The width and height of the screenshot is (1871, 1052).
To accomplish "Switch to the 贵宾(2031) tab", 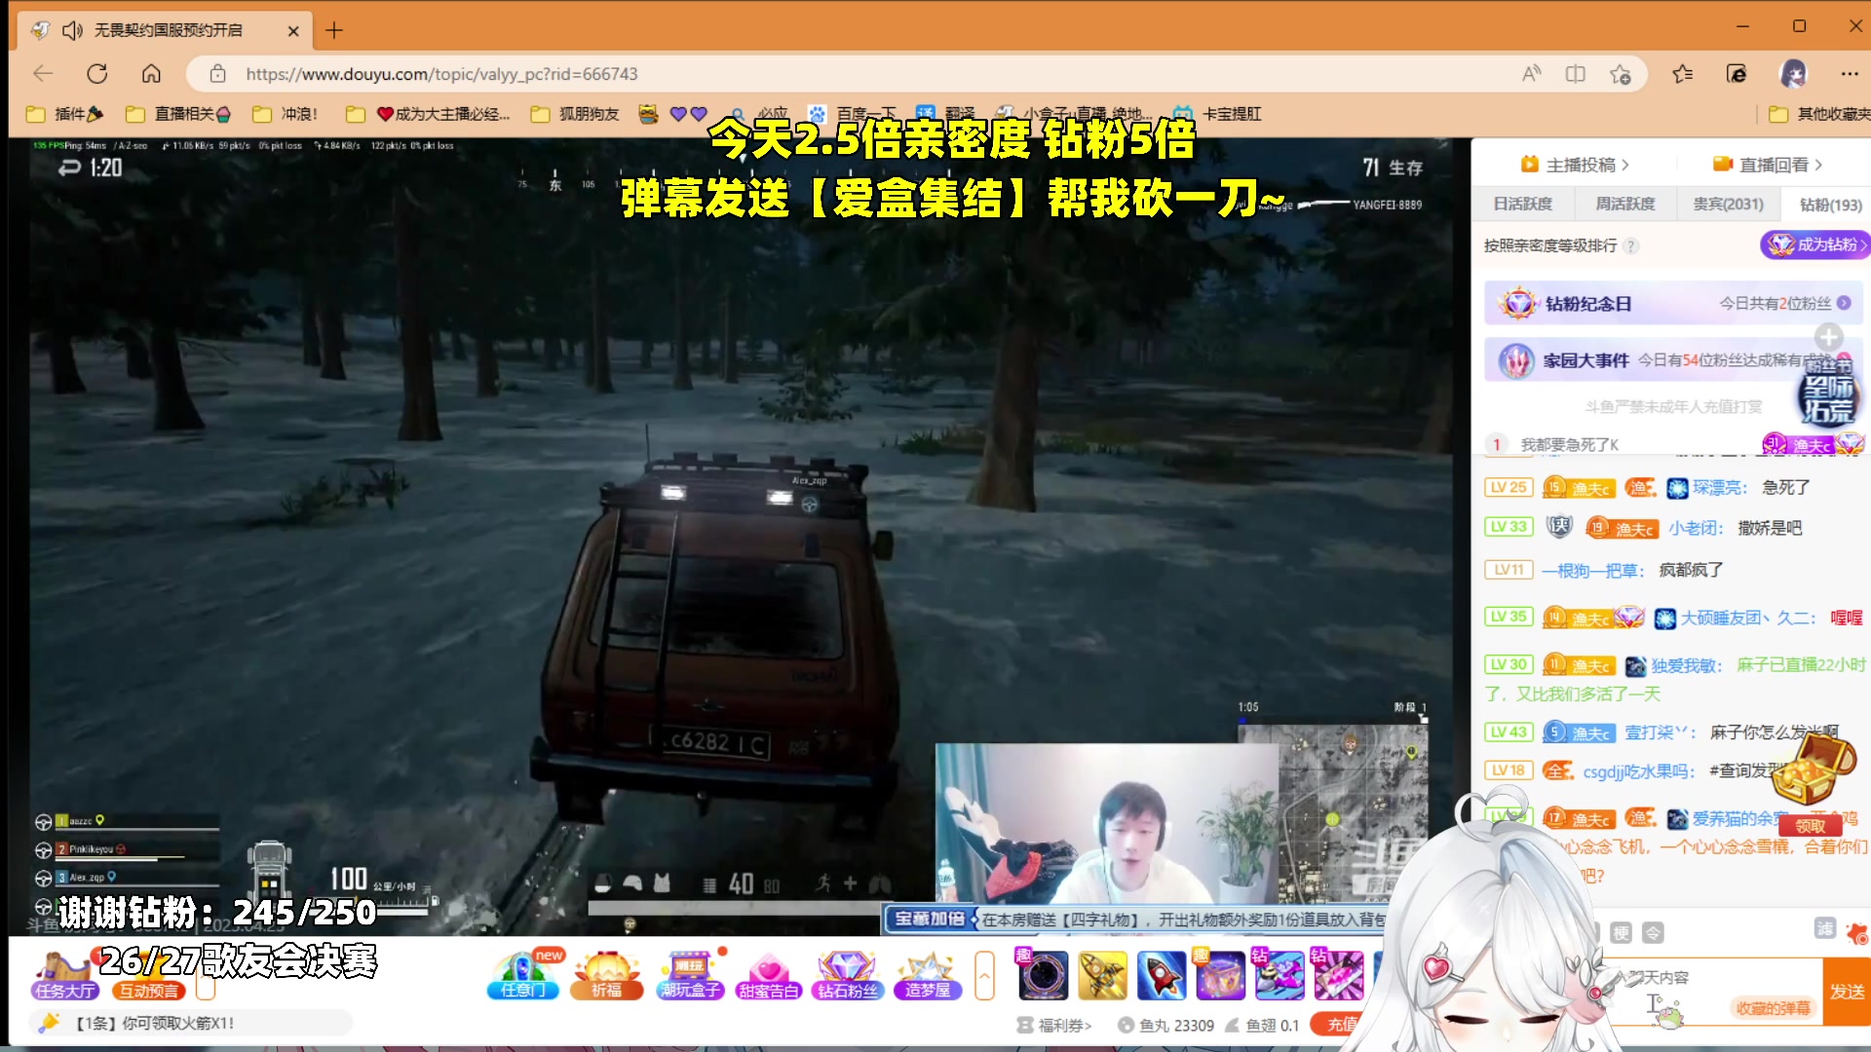I will pyautogui.click(x=1728, y=205).
